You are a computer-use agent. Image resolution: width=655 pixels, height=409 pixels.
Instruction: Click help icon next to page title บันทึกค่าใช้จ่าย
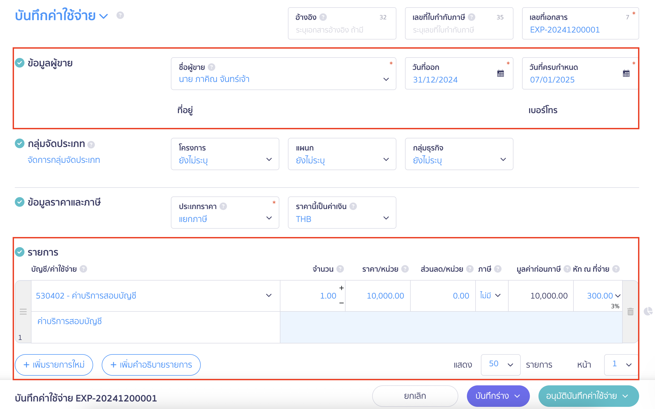120,15
